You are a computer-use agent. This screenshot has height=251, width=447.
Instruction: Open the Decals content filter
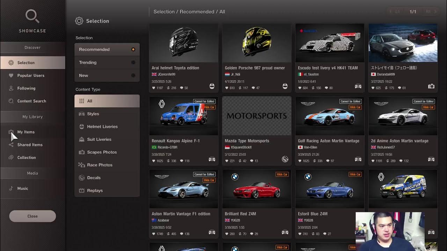click(82, 178)
